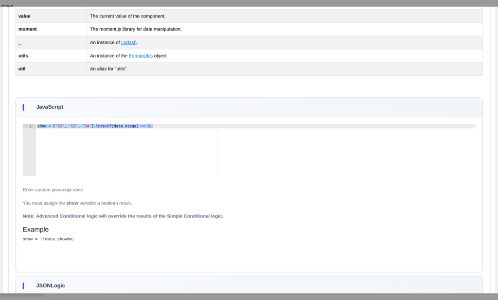Click the underscore variable name cell

click(51, 43)
